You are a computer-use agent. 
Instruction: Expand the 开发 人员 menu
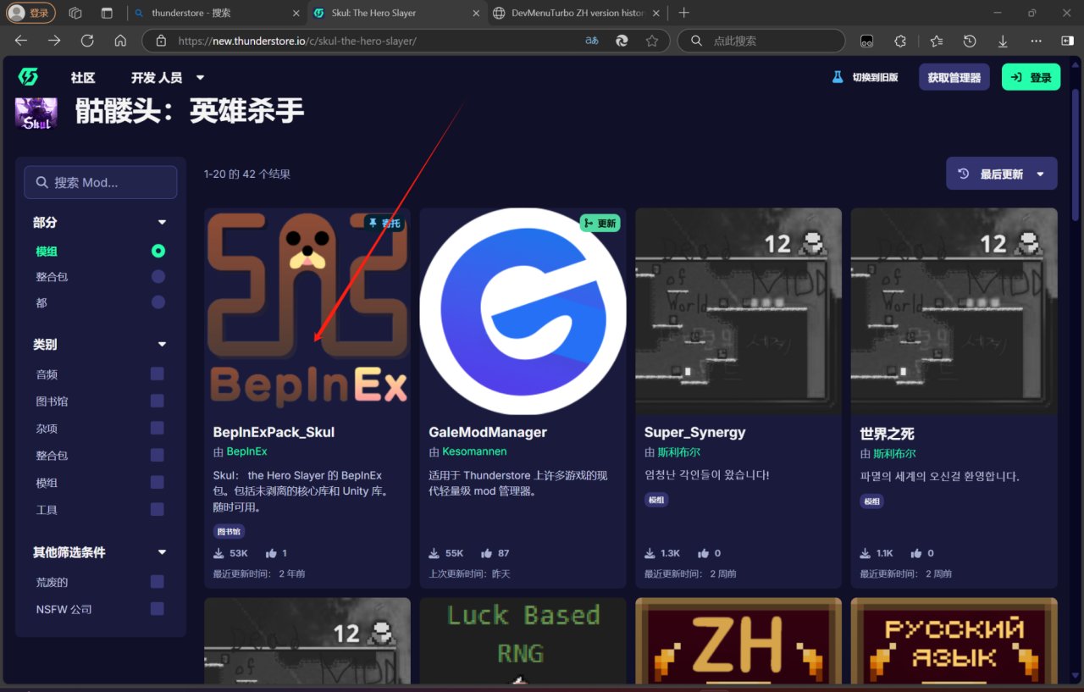(x=168, y=77)
